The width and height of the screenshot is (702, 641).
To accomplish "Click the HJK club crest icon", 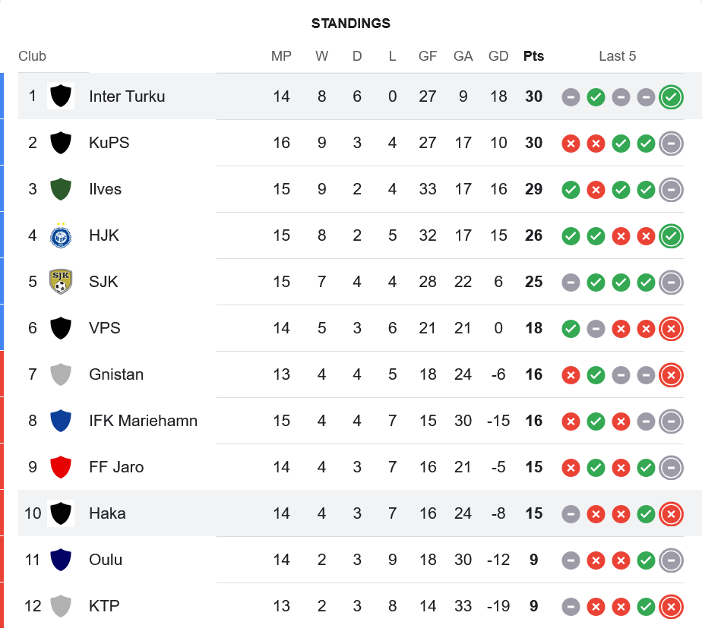I will pos(61,235).
